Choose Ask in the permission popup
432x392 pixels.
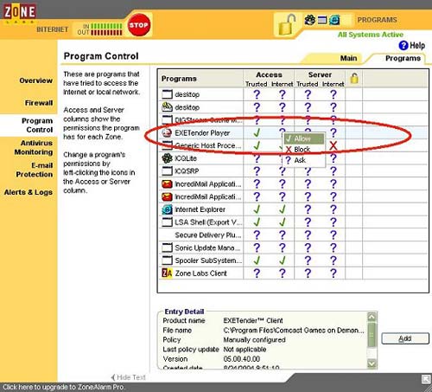(x=304, y=160)
